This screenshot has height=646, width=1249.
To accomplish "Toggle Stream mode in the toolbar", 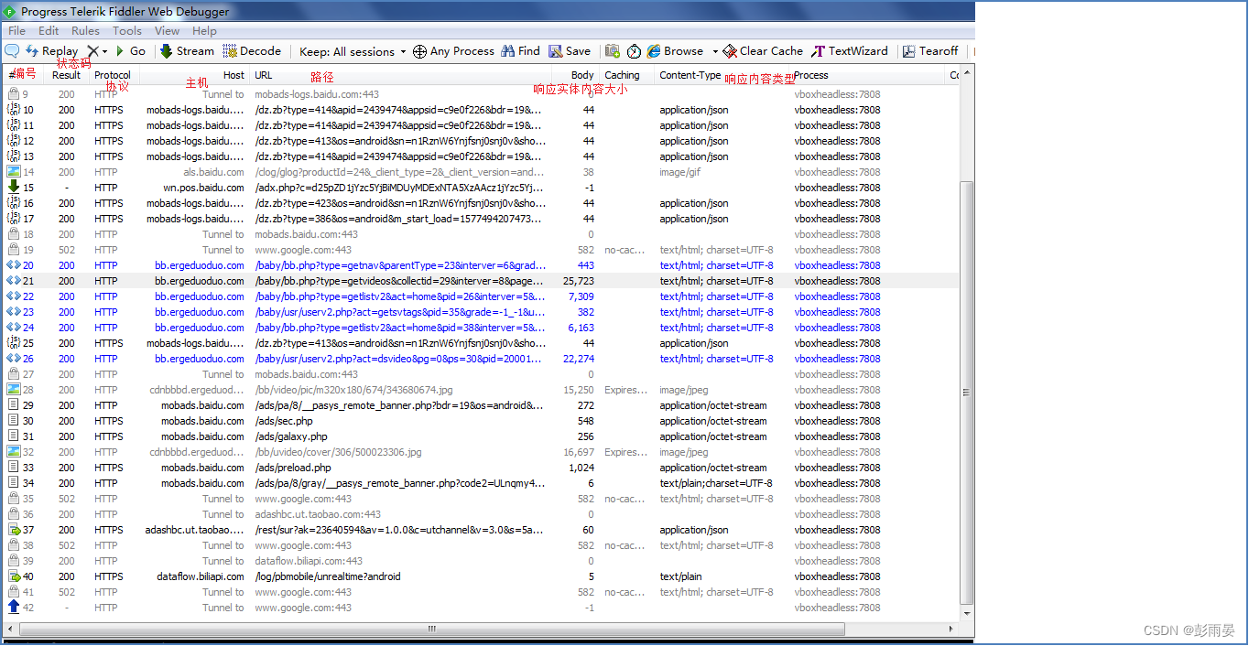I will click(x=187, y=51).
